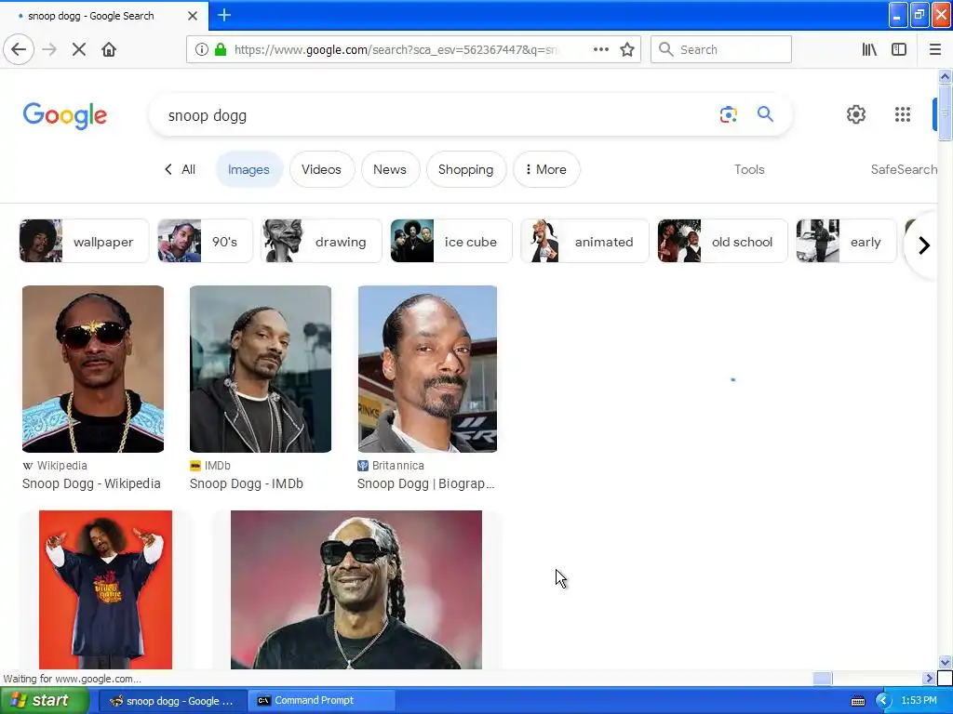The height and width of the screenshot is (714, 953).
Task: Click the Google logo
Action: [65, 115]
